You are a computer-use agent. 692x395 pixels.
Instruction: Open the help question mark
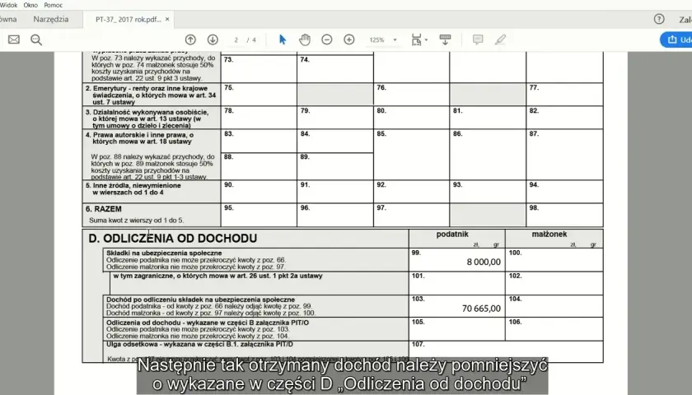pyautogui.click(x=659, y=19)
